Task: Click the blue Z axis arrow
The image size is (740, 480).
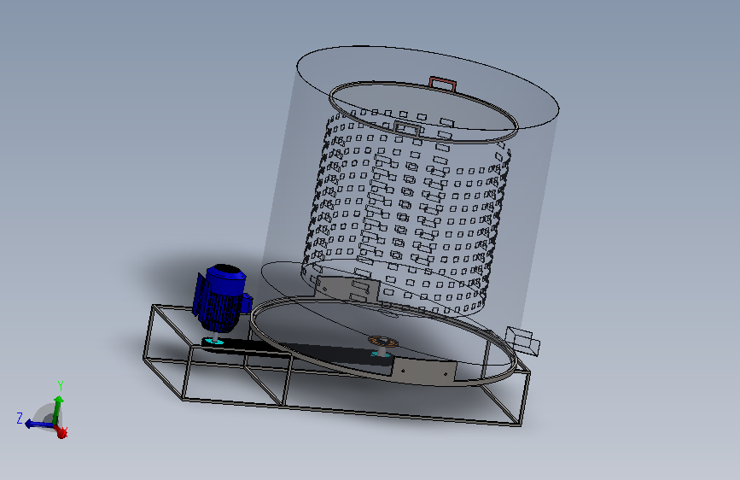Action: click(x=38, y=424)
